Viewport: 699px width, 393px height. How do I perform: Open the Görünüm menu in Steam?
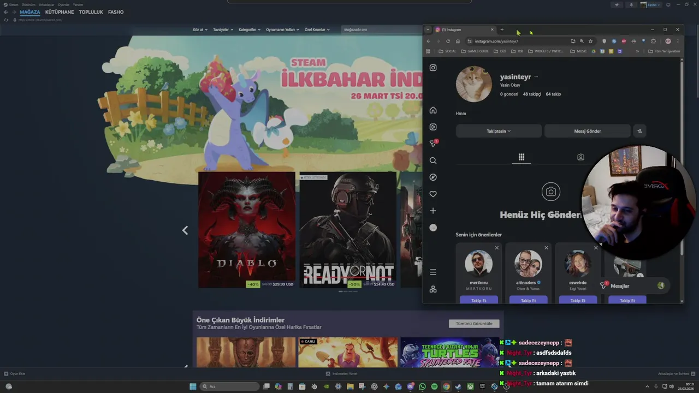28,4
